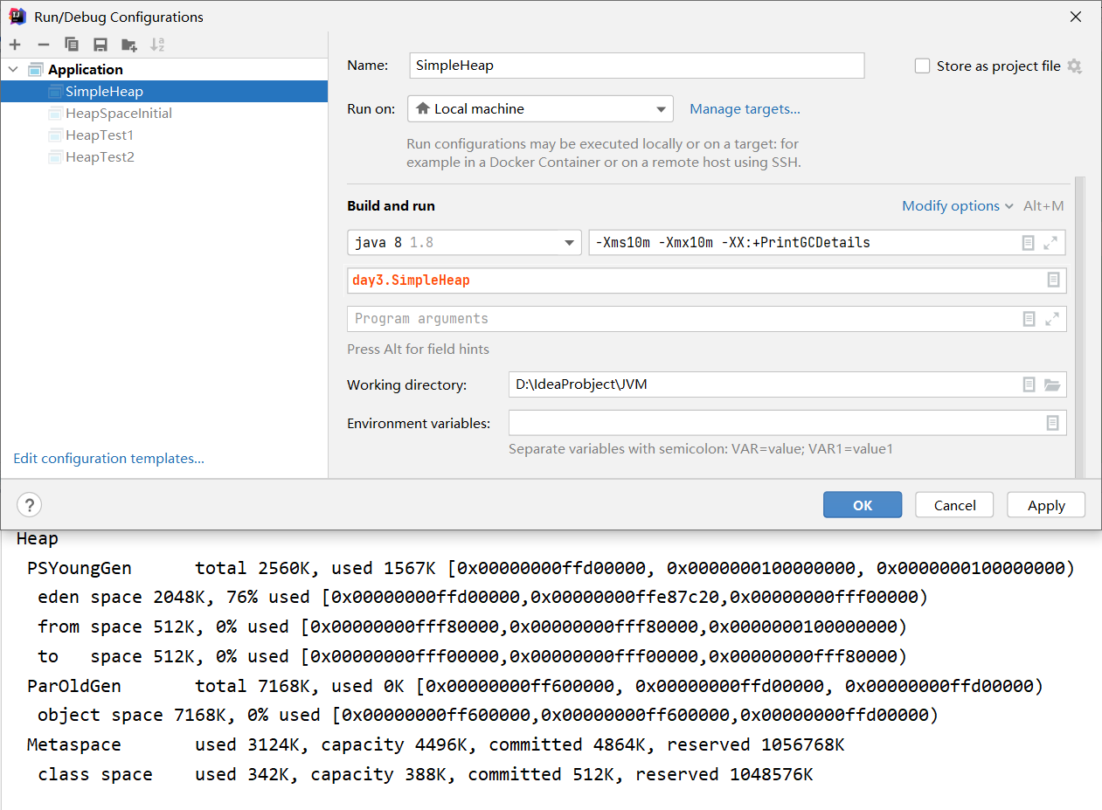Screen dimensions: 1102x810
Task: Browse for Working directory folder
Action: coord(1051,384)
